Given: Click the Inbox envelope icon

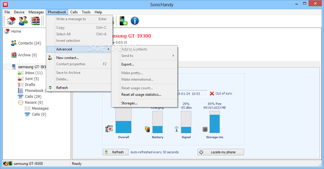Looking at the screenshot, I should click(x=21, y=73).
